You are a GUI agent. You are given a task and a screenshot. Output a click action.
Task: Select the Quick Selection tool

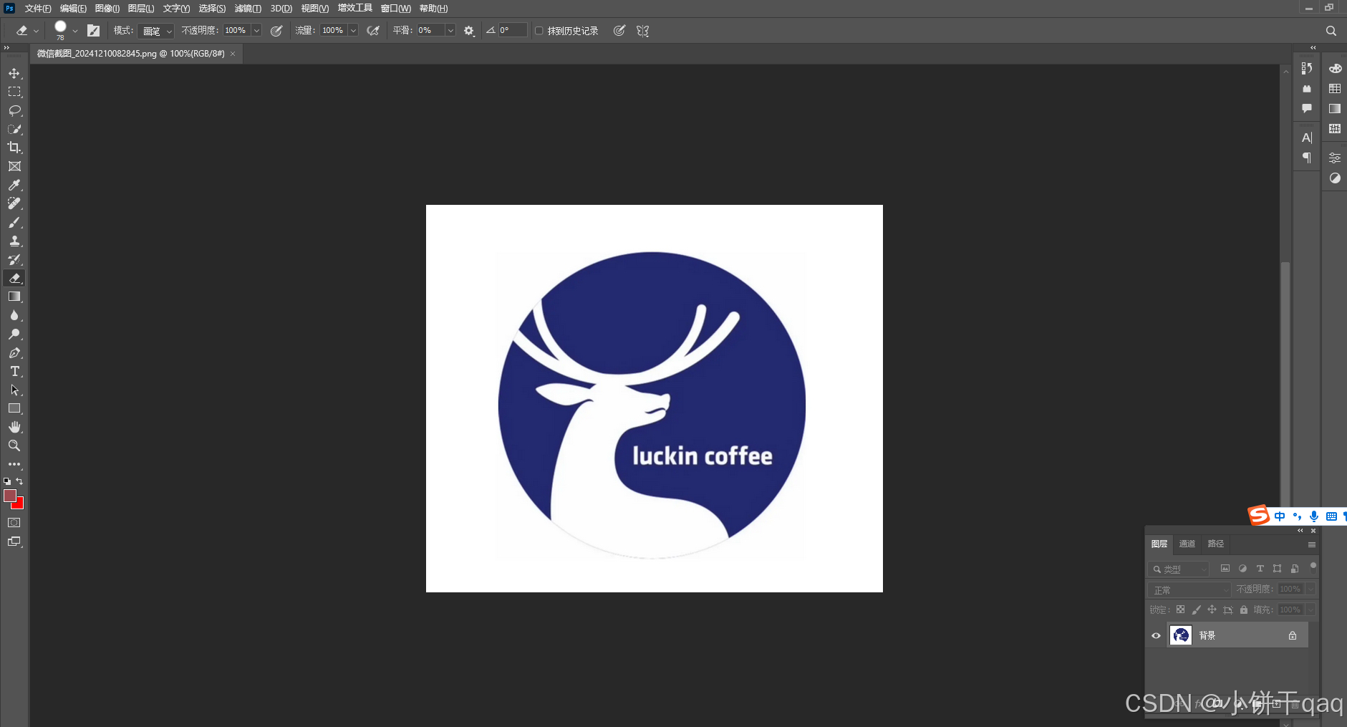[x=14, y=129]
